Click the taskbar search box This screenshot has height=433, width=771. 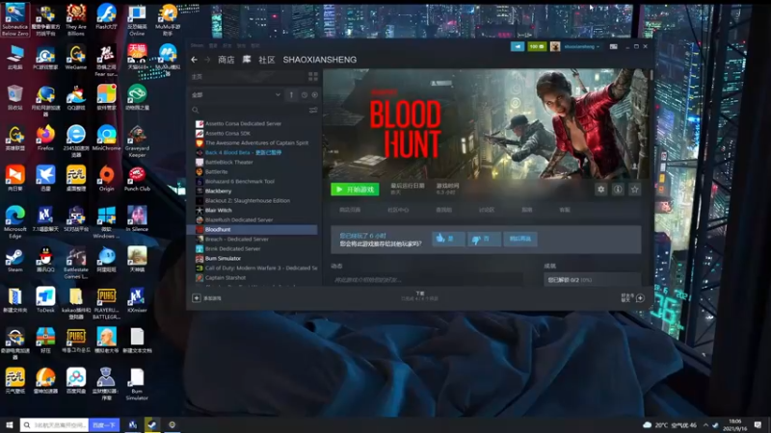[x=55, y=424]
